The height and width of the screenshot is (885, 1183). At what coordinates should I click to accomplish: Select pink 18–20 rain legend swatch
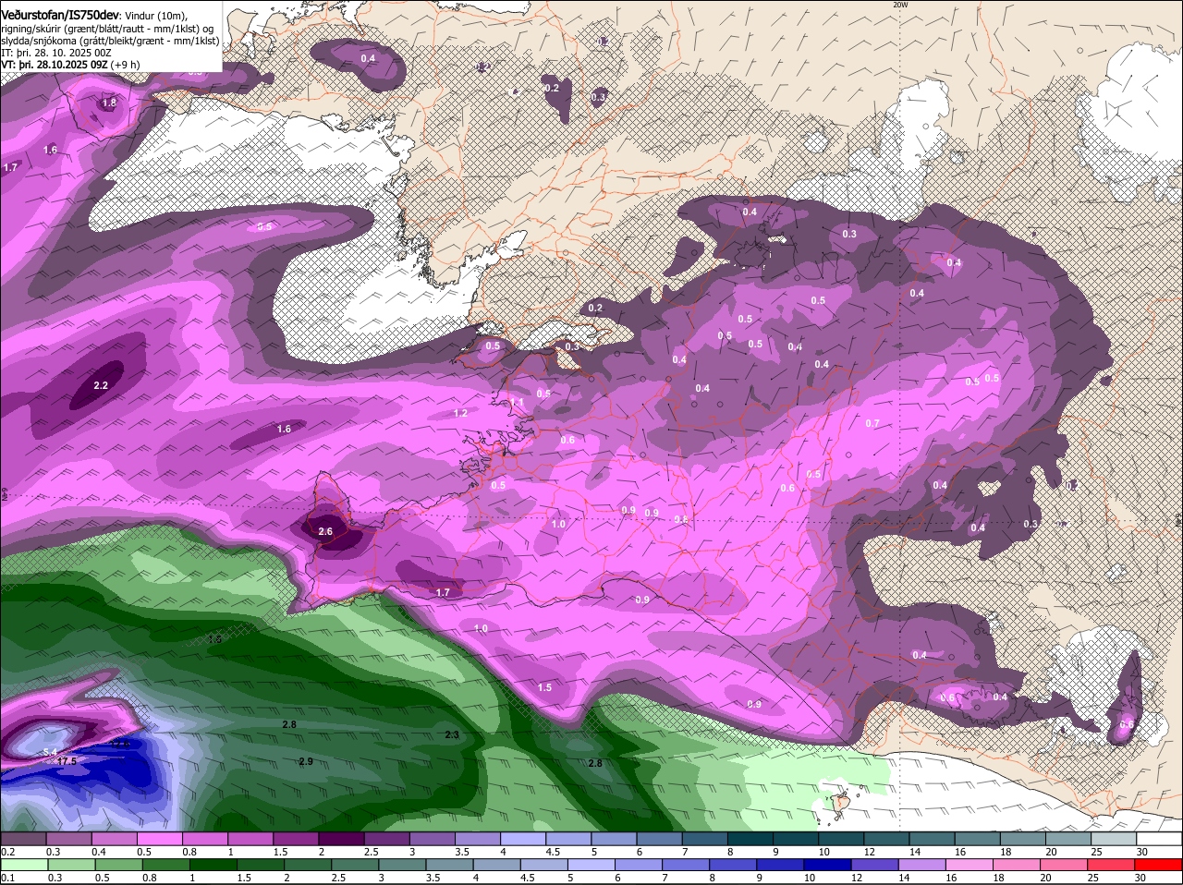[1018, 865]
